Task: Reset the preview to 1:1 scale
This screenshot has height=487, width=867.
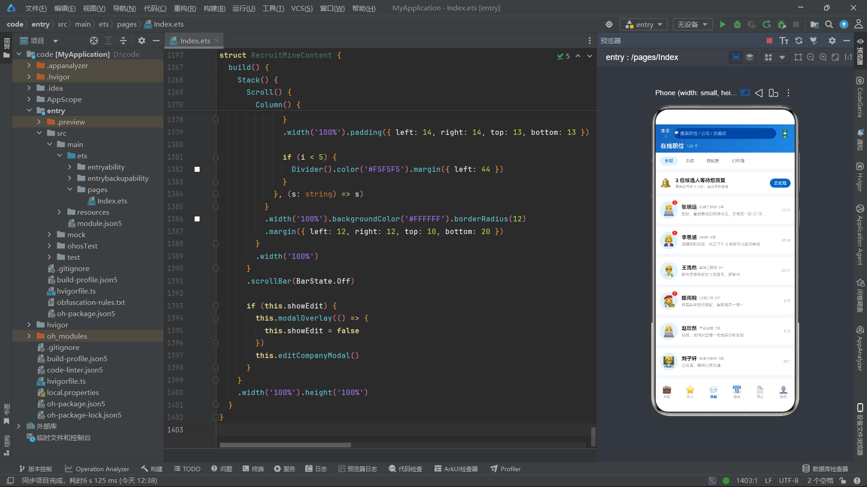Action: [848, 57]
